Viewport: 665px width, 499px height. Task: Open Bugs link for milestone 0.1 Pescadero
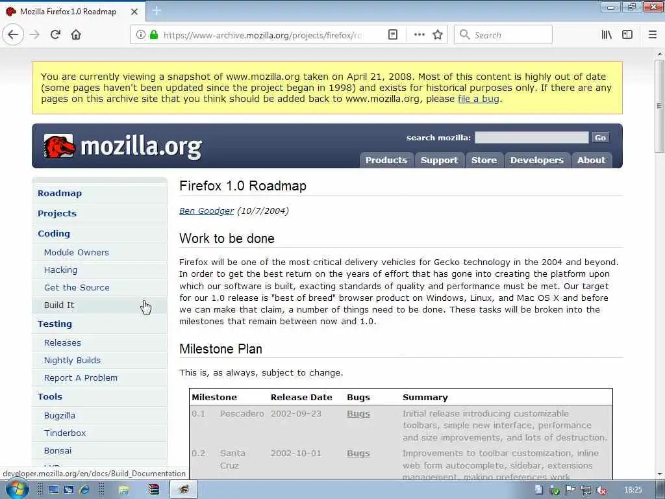tap(358, 414)
